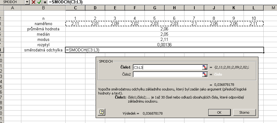Click n value 3 in column E

pyautogui.click(x=115, y=18)
